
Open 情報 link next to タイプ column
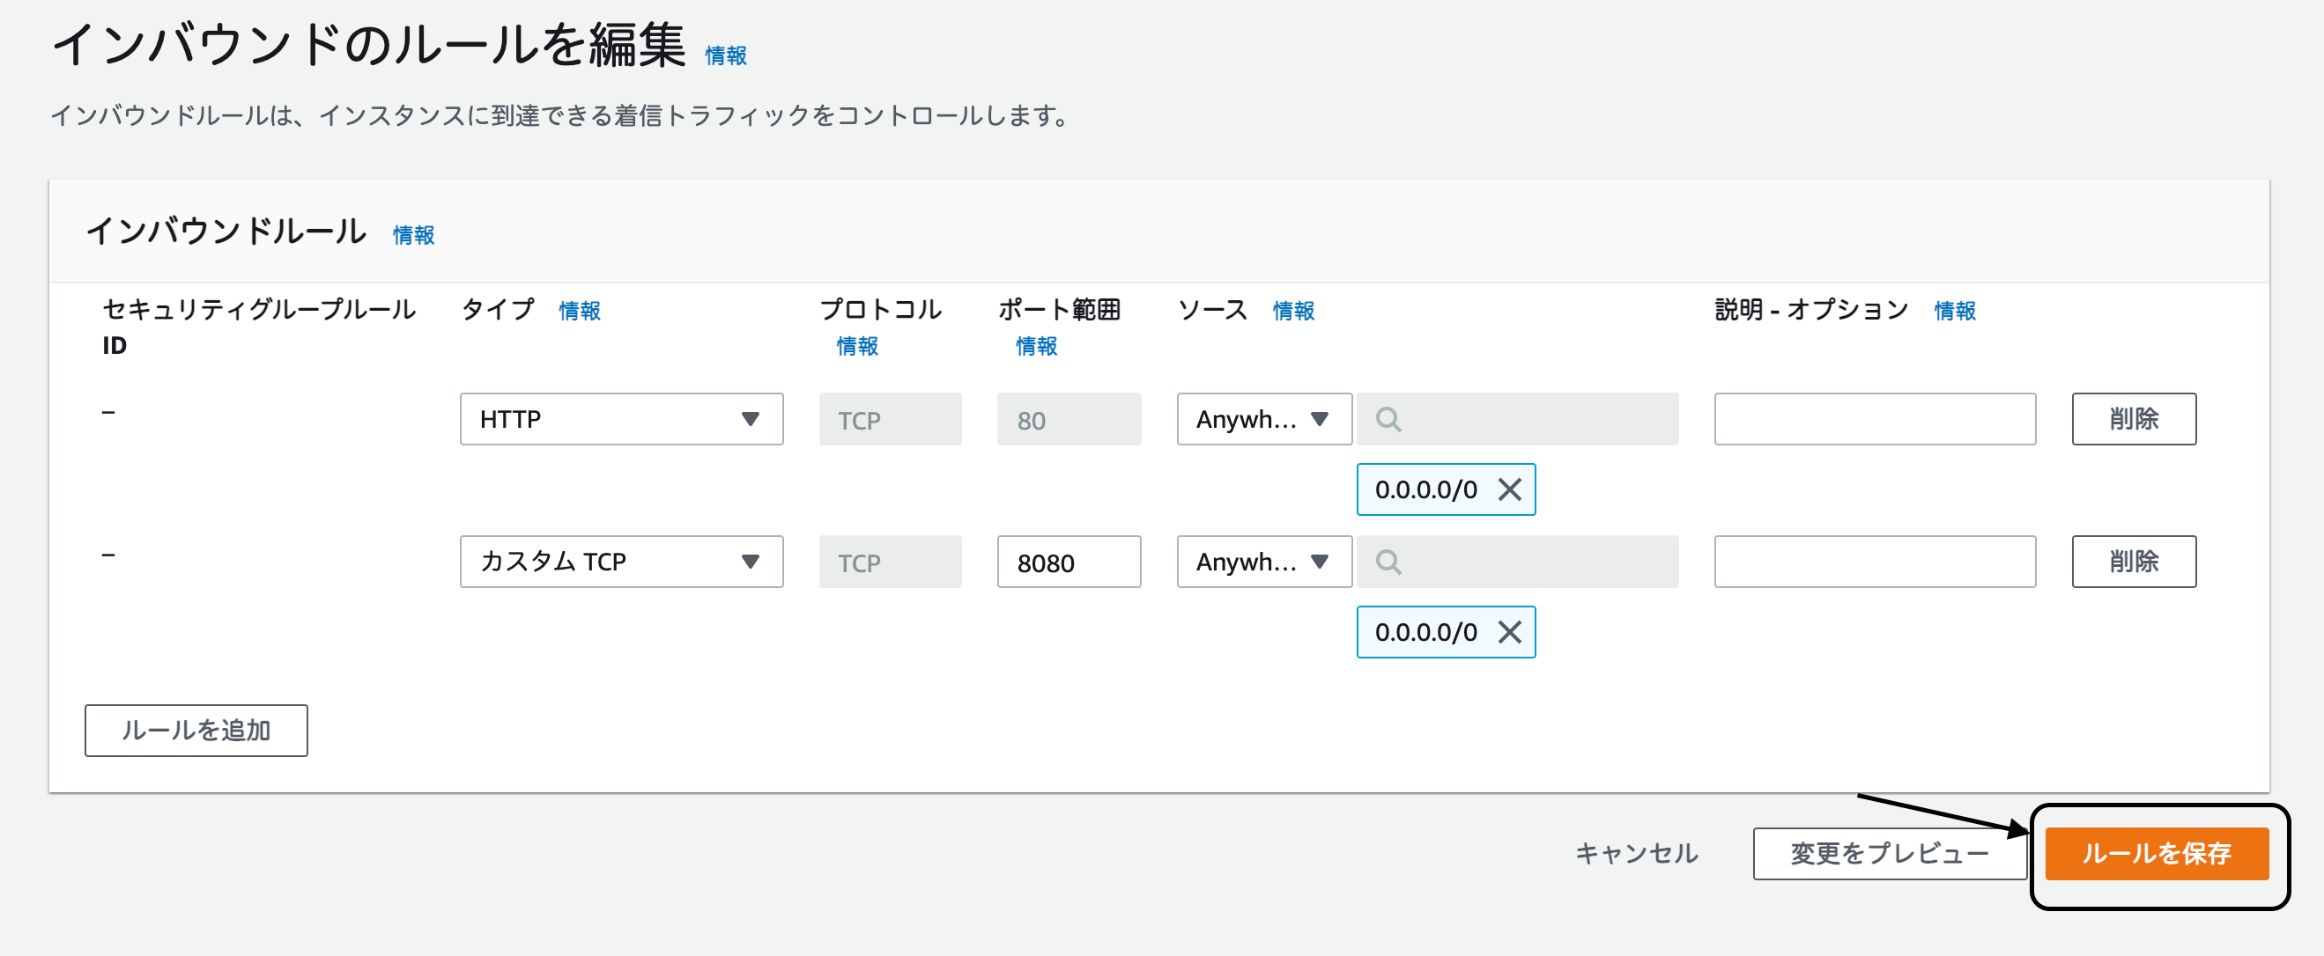pyautogui.click(x=579, y=311)
